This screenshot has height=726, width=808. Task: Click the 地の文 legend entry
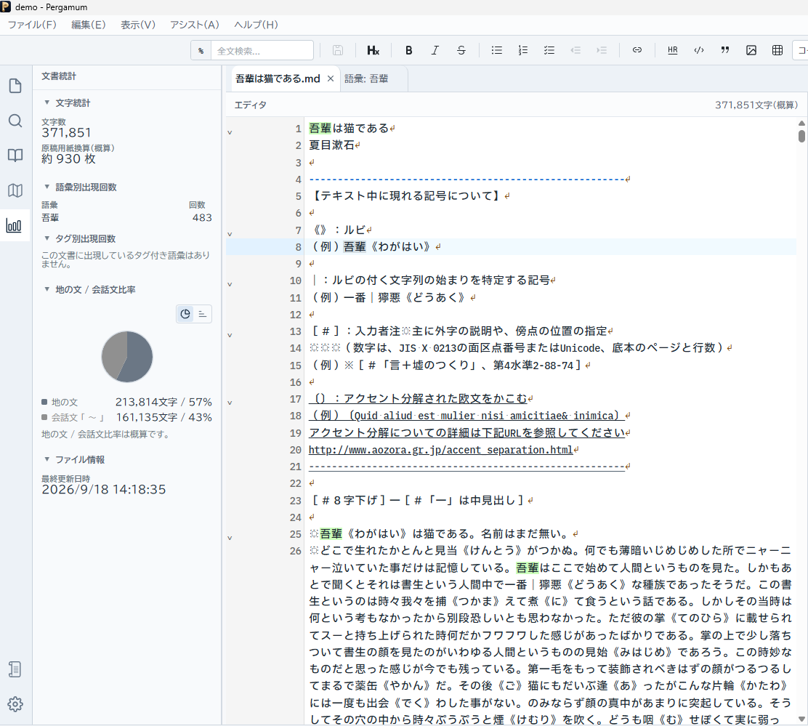[x=126, y=402]
